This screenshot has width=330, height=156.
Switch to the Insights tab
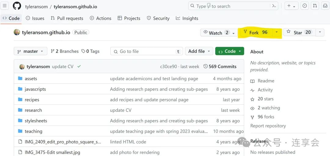pyautogui.click(x=187, y=18)
